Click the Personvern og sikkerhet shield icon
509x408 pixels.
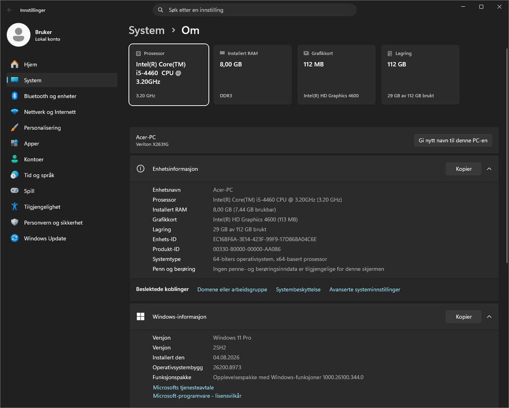tap(14, 222)
